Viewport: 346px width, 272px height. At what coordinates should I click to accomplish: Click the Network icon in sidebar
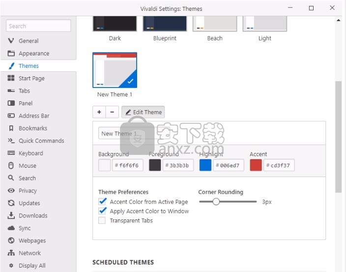11,253
